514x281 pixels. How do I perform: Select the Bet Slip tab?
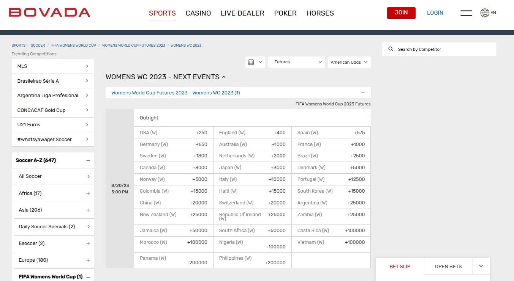tap(400, 266)
